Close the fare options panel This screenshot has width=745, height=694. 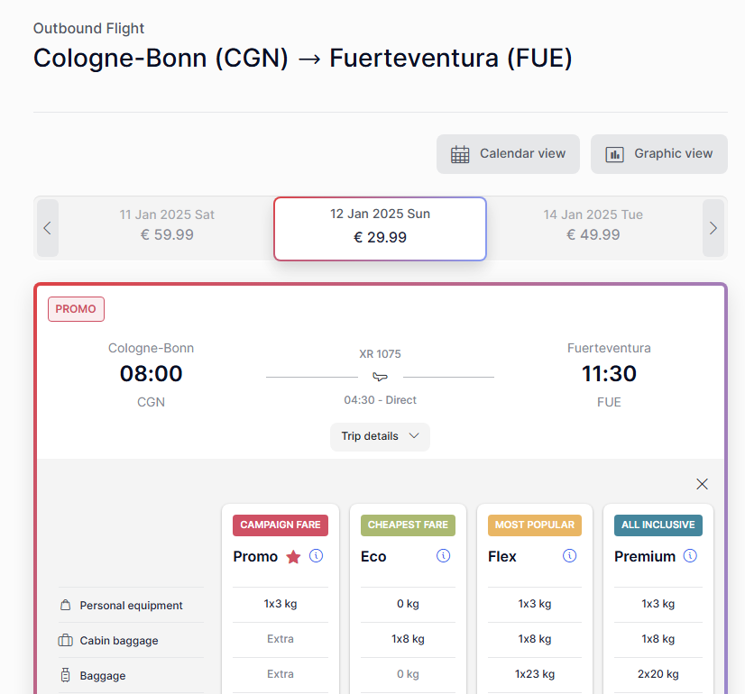click(702, 484)
